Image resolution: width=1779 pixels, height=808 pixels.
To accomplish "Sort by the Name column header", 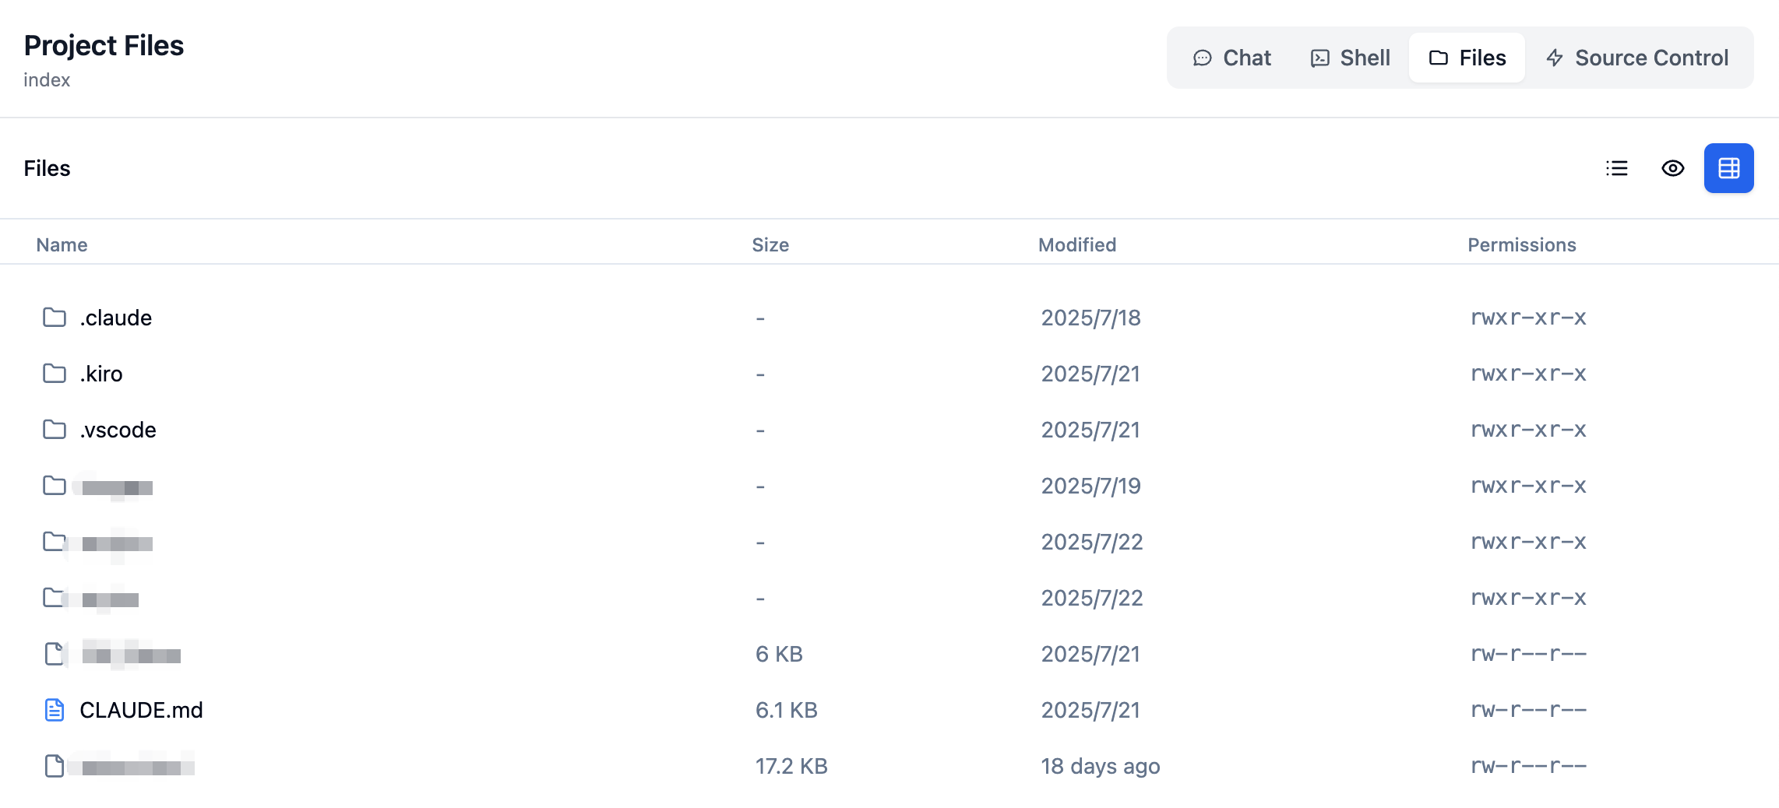I will point(62,245).
